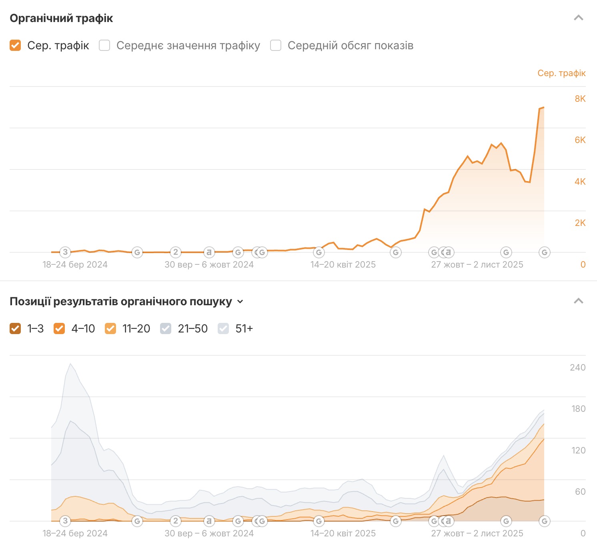Click the "3" marker in the positions chart
Screen dimensions: 597x548
tap(65, 521)
